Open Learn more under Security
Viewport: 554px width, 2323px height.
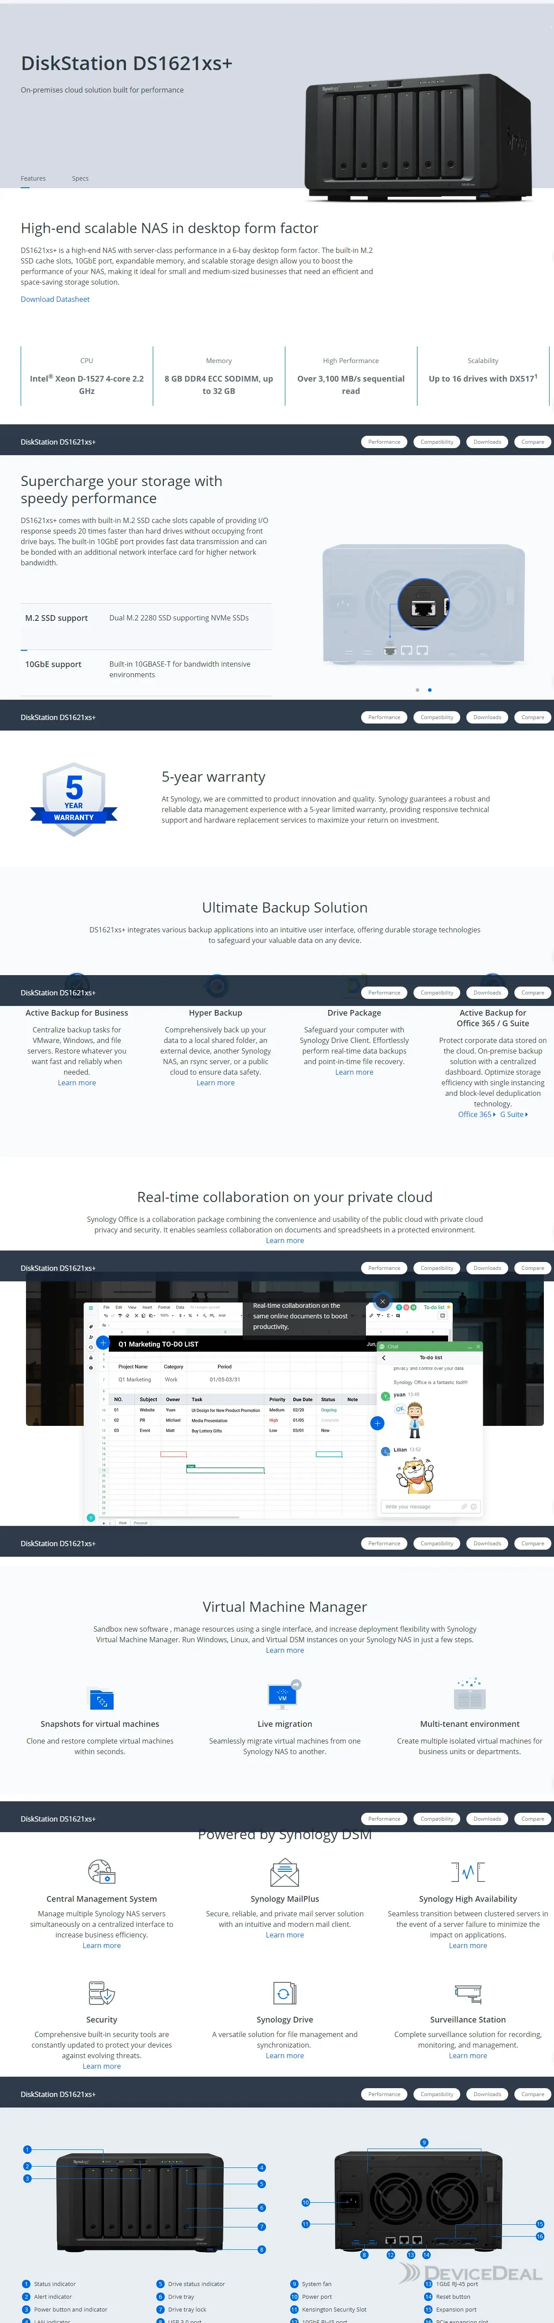pos(102,2066)
